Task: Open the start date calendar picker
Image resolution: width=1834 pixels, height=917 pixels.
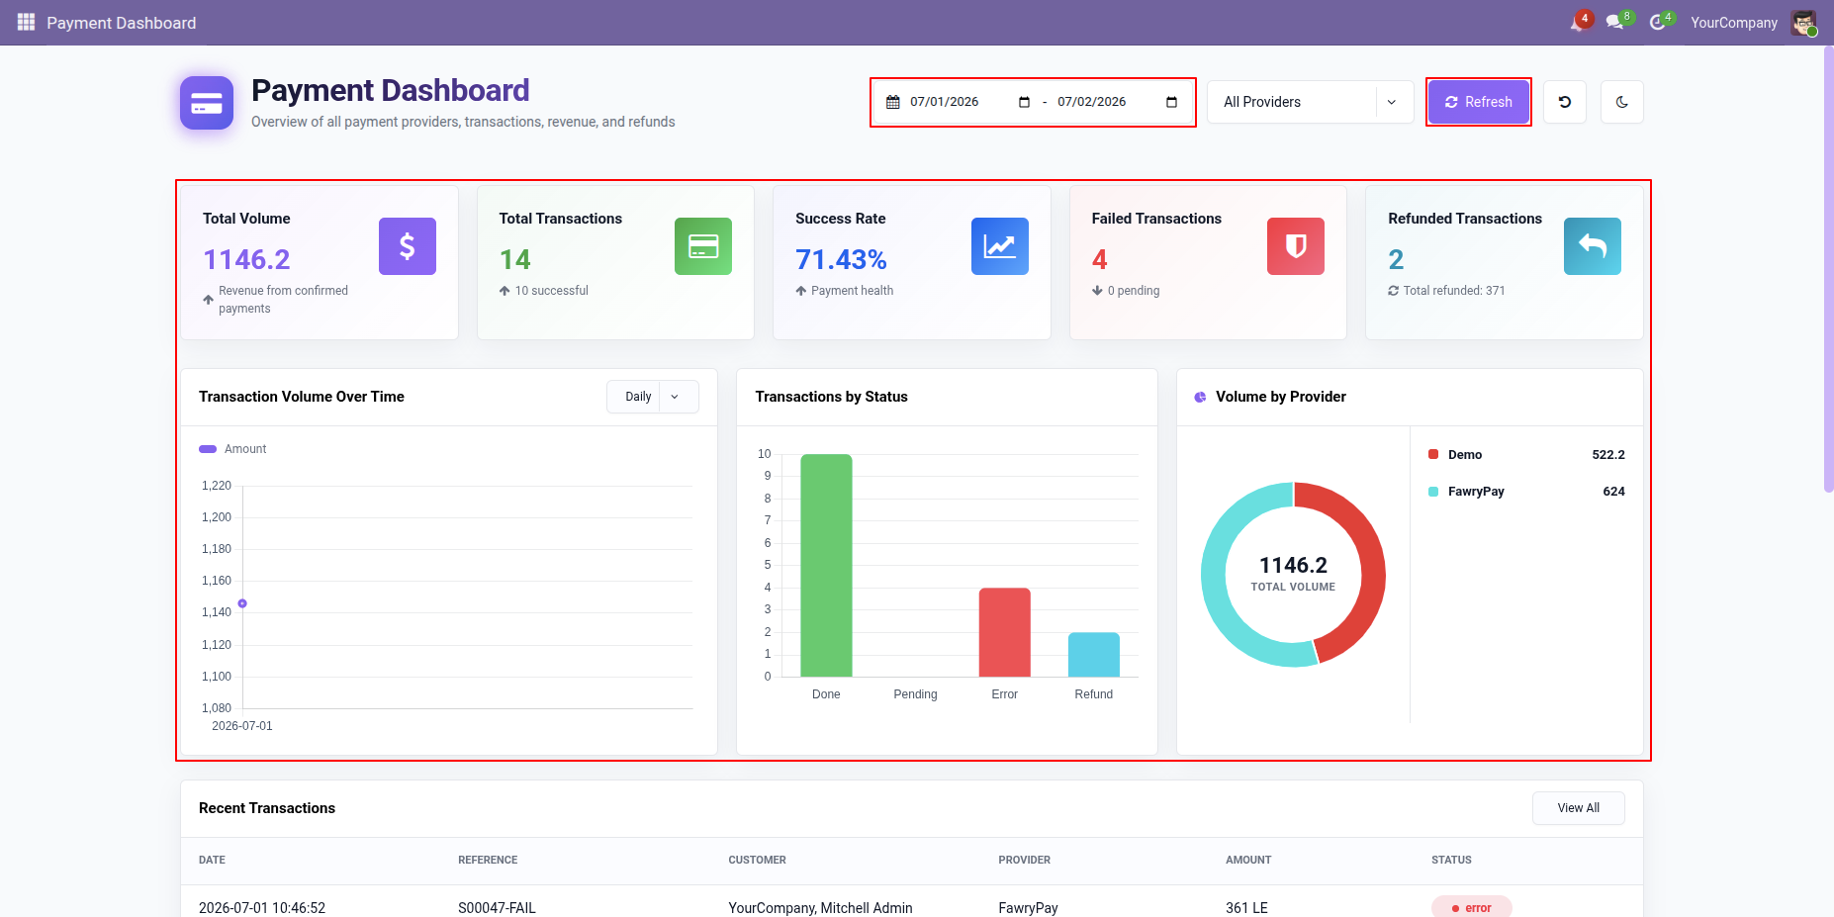Action: (x=1024, y=102)
